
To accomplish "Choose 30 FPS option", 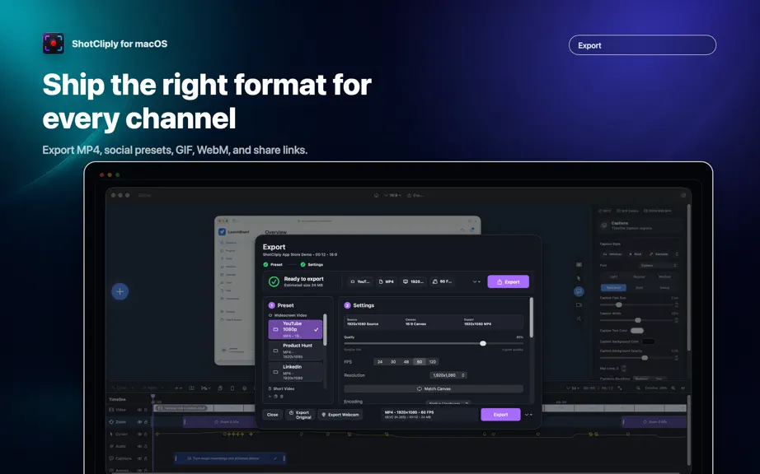I will 393,362.
